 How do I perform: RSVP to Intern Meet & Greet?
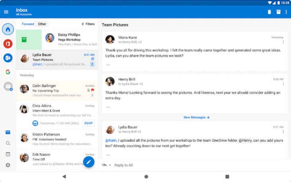tap(88, 123)
